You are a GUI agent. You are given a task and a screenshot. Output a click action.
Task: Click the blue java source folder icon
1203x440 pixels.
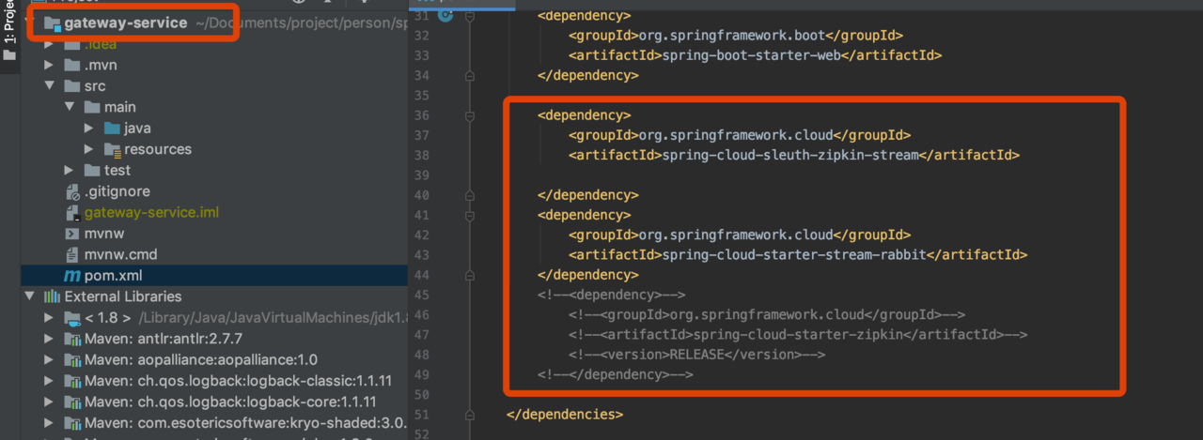point(112,129)
